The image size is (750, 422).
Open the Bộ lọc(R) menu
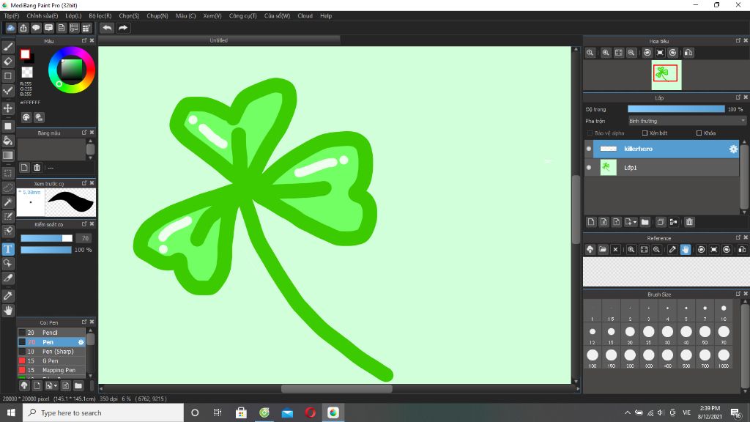coord(100,16)
